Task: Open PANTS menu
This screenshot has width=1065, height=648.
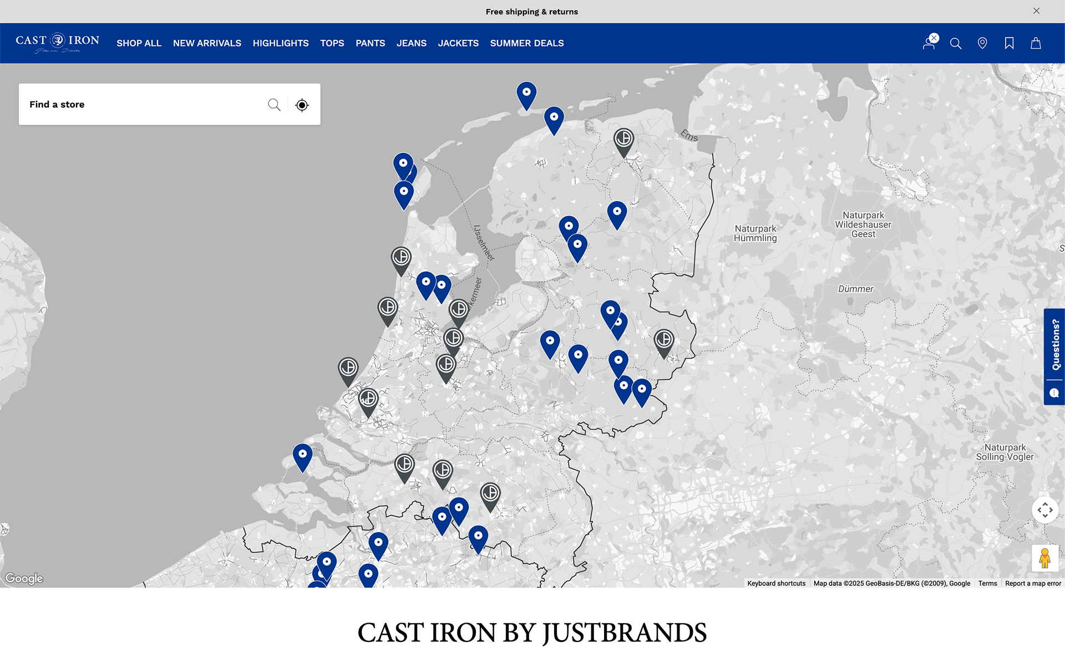Action: [371, 43]
